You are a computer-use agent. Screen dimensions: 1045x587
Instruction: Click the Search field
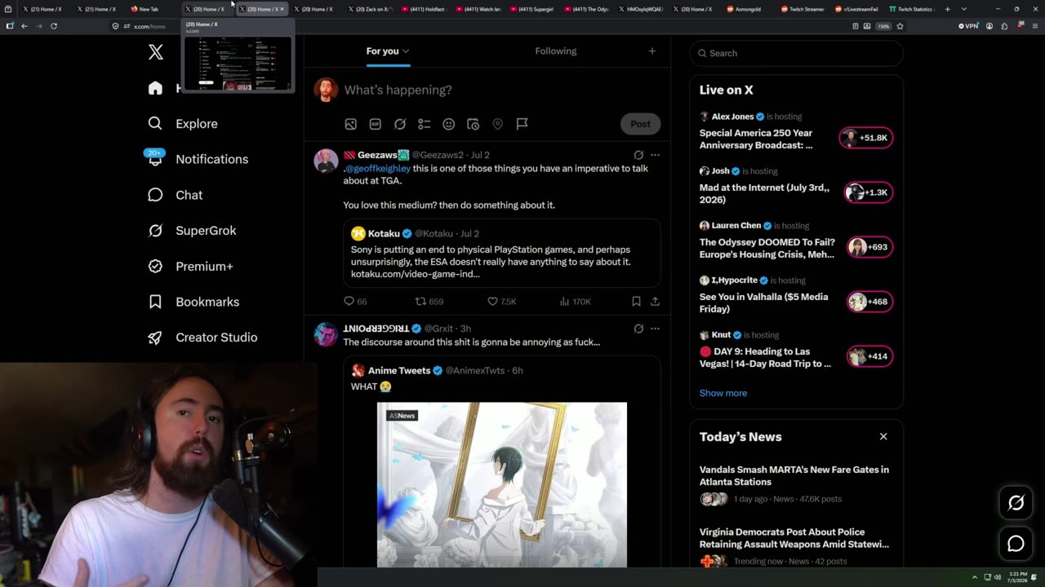click(x=796, y=53)
